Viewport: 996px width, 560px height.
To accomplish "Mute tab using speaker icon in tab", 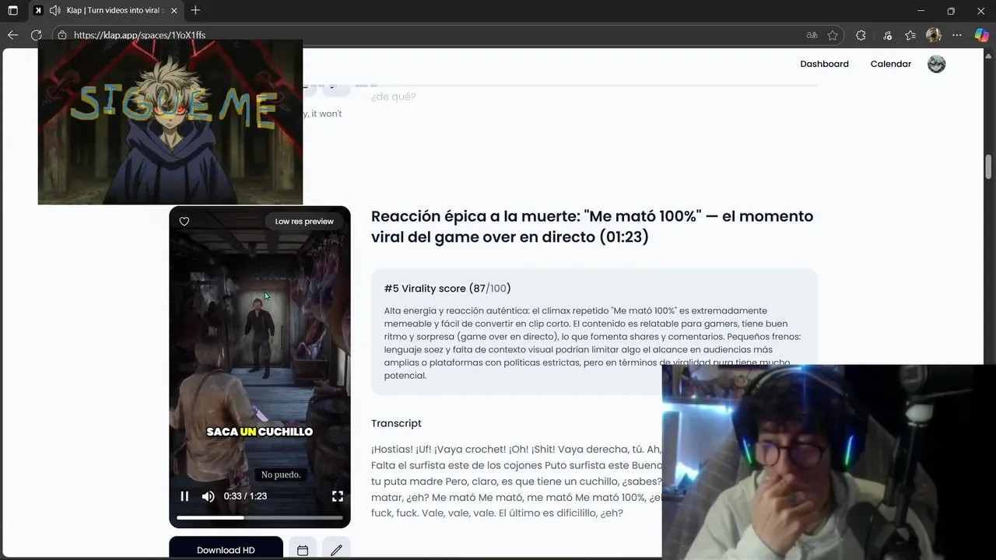I will click(54, 11).
